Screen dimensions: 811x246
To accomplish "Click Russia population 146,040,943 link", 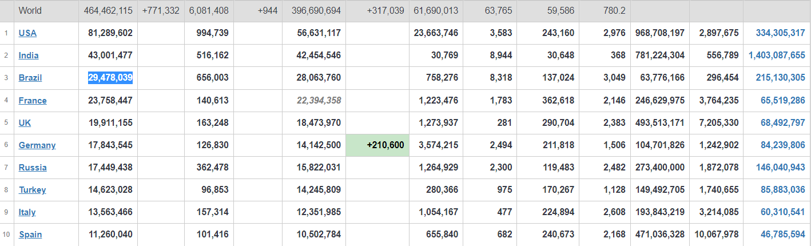I will [x=780, y=168].
